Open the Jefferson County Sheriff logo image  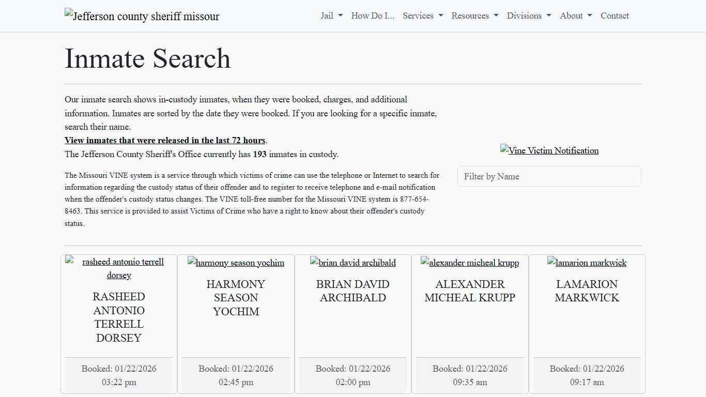point(142,16)
